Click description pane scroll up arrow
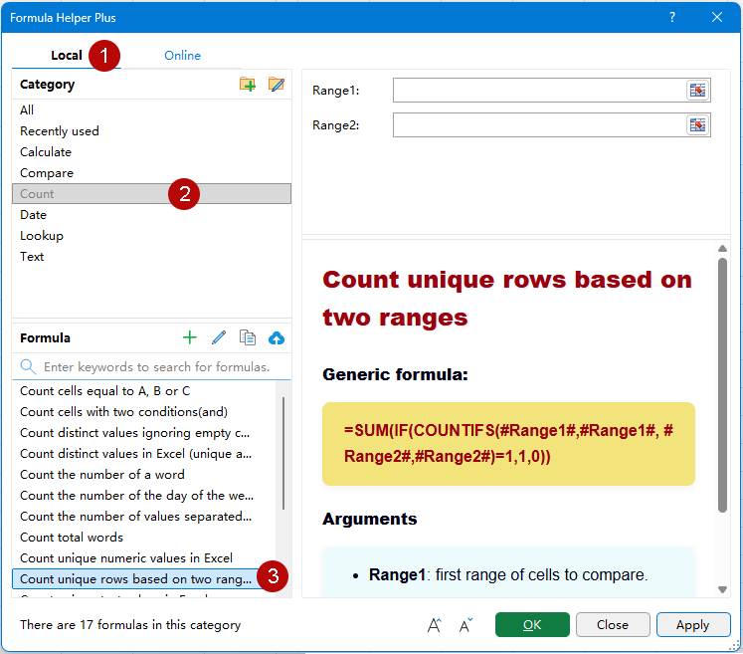743x654 pixels. [x=722, y=249]
